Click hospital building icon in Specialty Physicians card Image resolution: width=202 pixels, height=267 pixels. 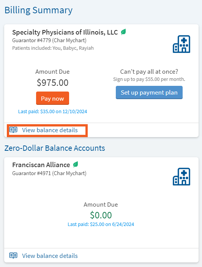(x=181, y=44)
